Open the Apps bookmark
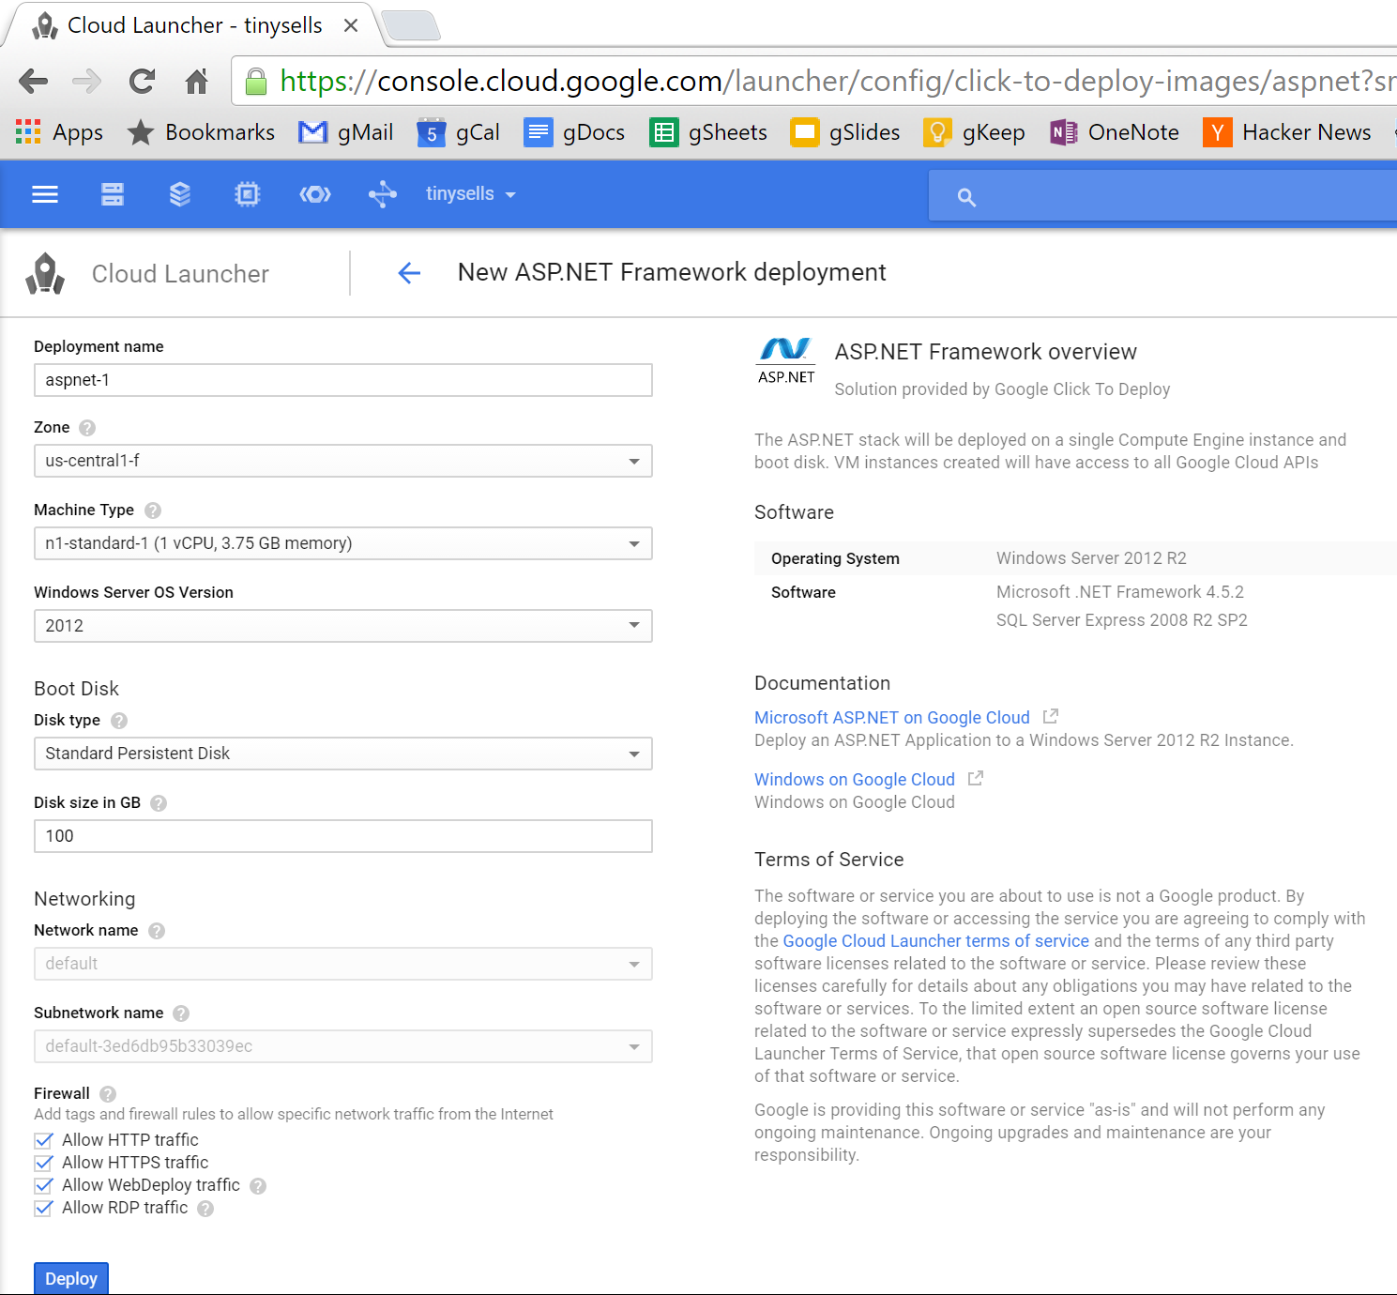 click(x=59, y=132)
